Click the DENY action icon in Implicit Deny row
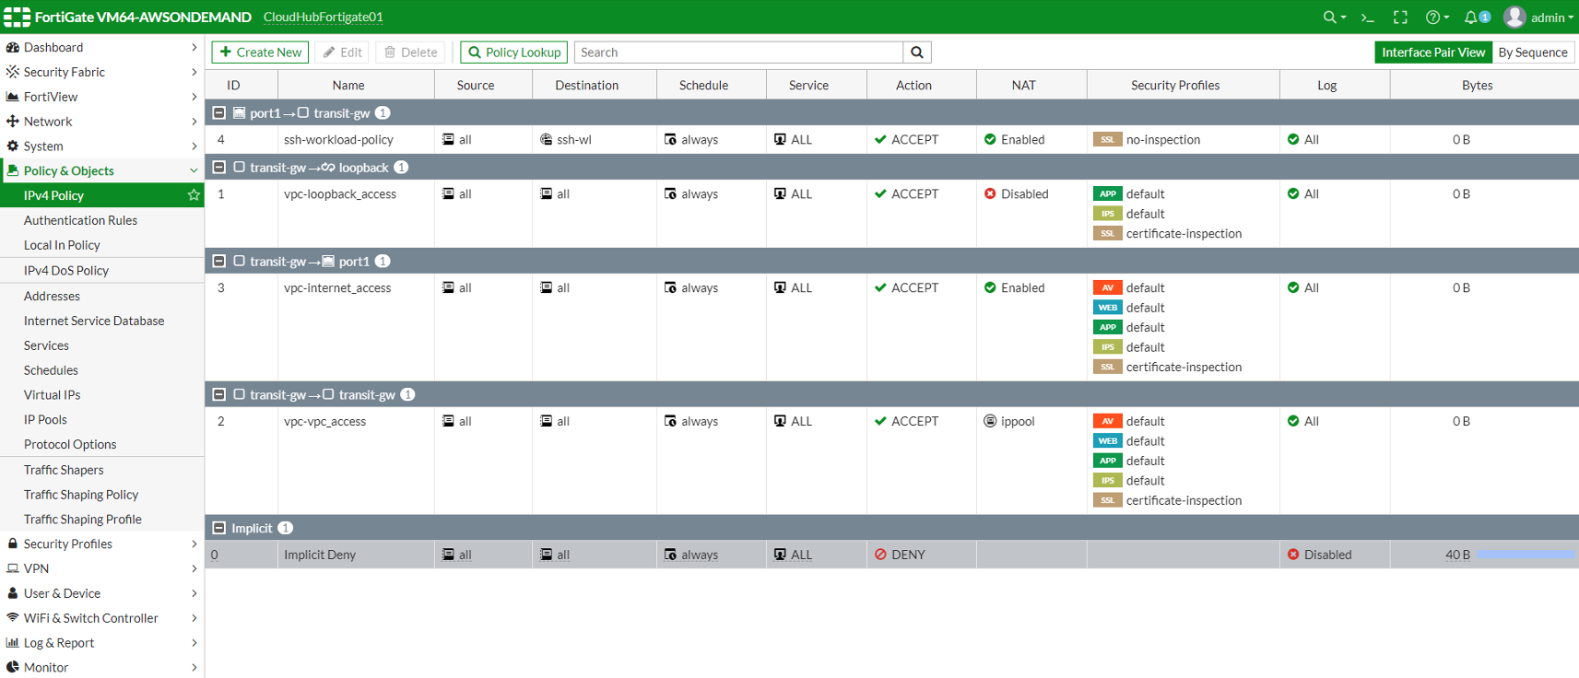Screen dimensions: 1579x678 (x=880, y=555)
